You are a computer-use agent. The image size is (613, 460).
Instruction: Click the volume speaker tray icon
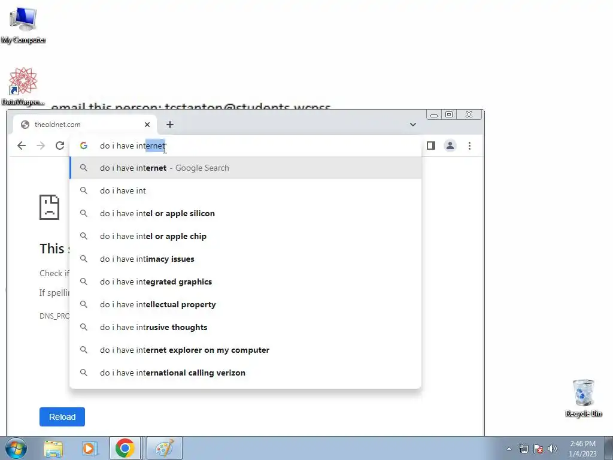tap(553, 449)
